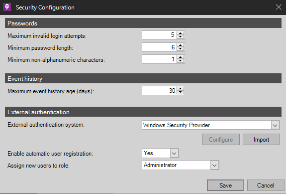The height and width of the screenshot is (194, 286).
Task: Increase minimum password length
Action: coord(181,45)
